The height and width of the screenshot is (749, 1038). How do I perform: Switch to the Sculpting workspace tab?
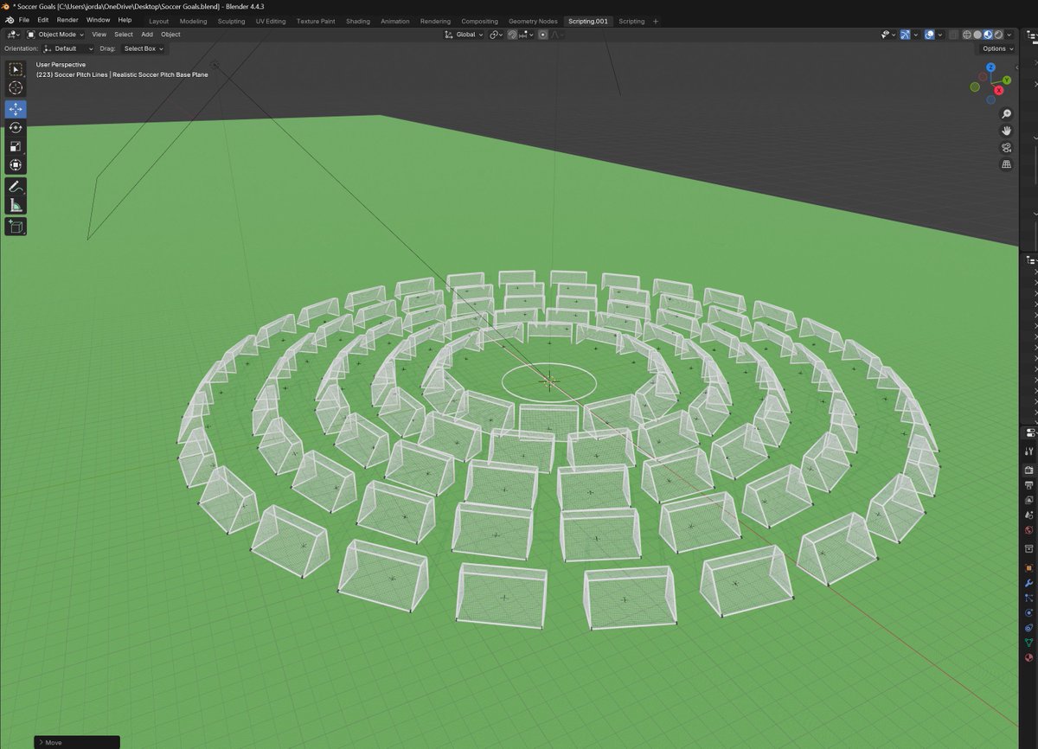(231, 21)
